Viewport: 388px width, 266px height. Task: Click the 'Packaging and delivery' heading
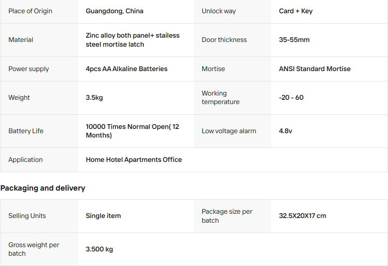43,188
